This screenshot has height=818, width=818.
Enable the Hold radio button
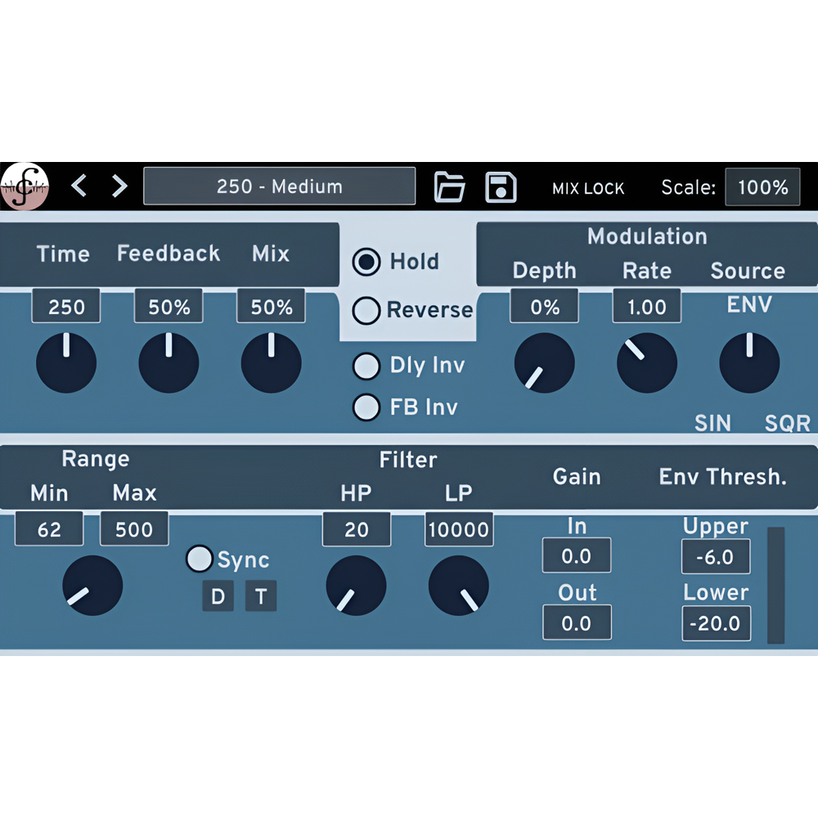(366, 262)
